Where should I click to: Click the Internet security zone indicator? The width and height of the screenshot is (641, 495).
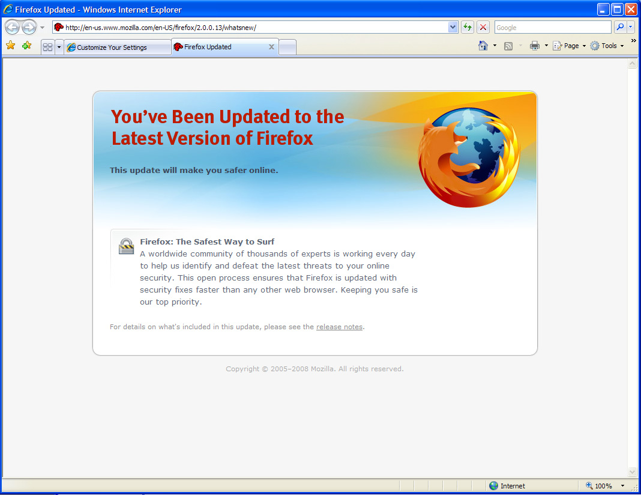(x=507, y=486)
